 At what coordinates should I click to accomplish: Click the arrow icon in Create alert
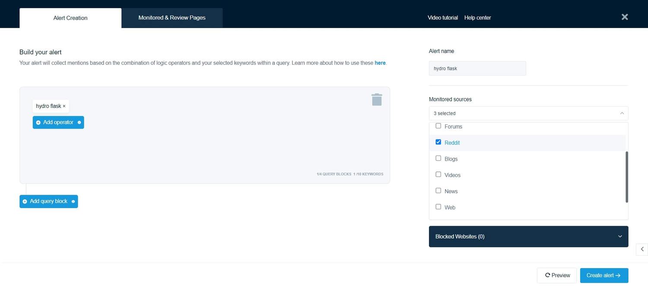(x=618, y=275)
